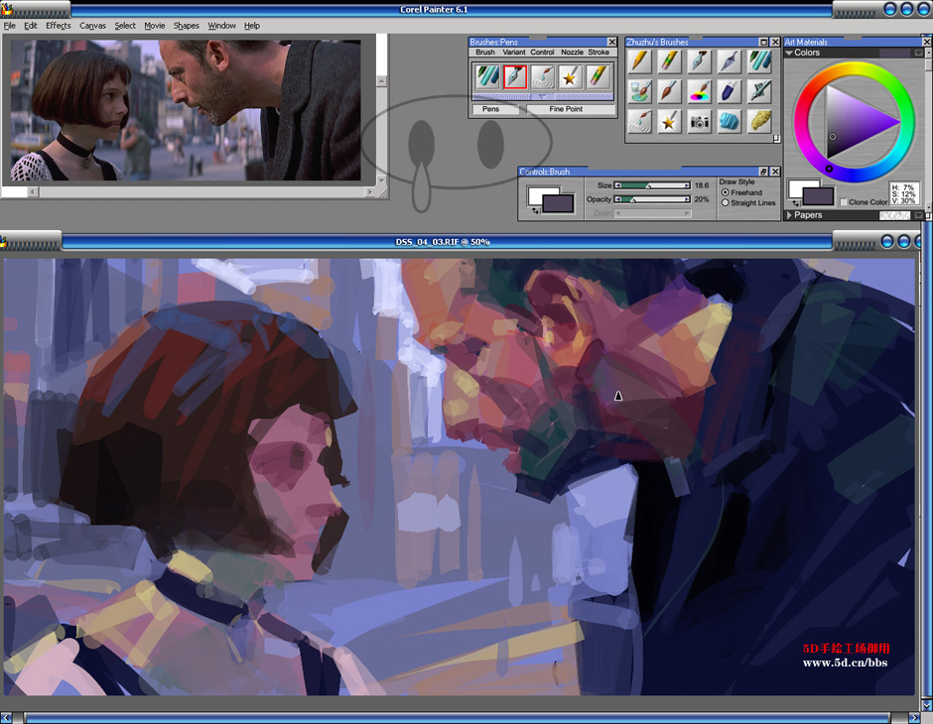The image size is (933, 724).
Task: Click the float icon in Controls:Brush title bar
Action: pos(763,172)
